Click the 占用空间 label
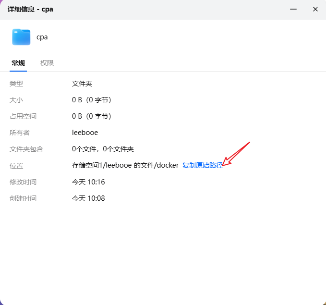Viewport: 326px width, 305px height. click(x=23, y=116)
